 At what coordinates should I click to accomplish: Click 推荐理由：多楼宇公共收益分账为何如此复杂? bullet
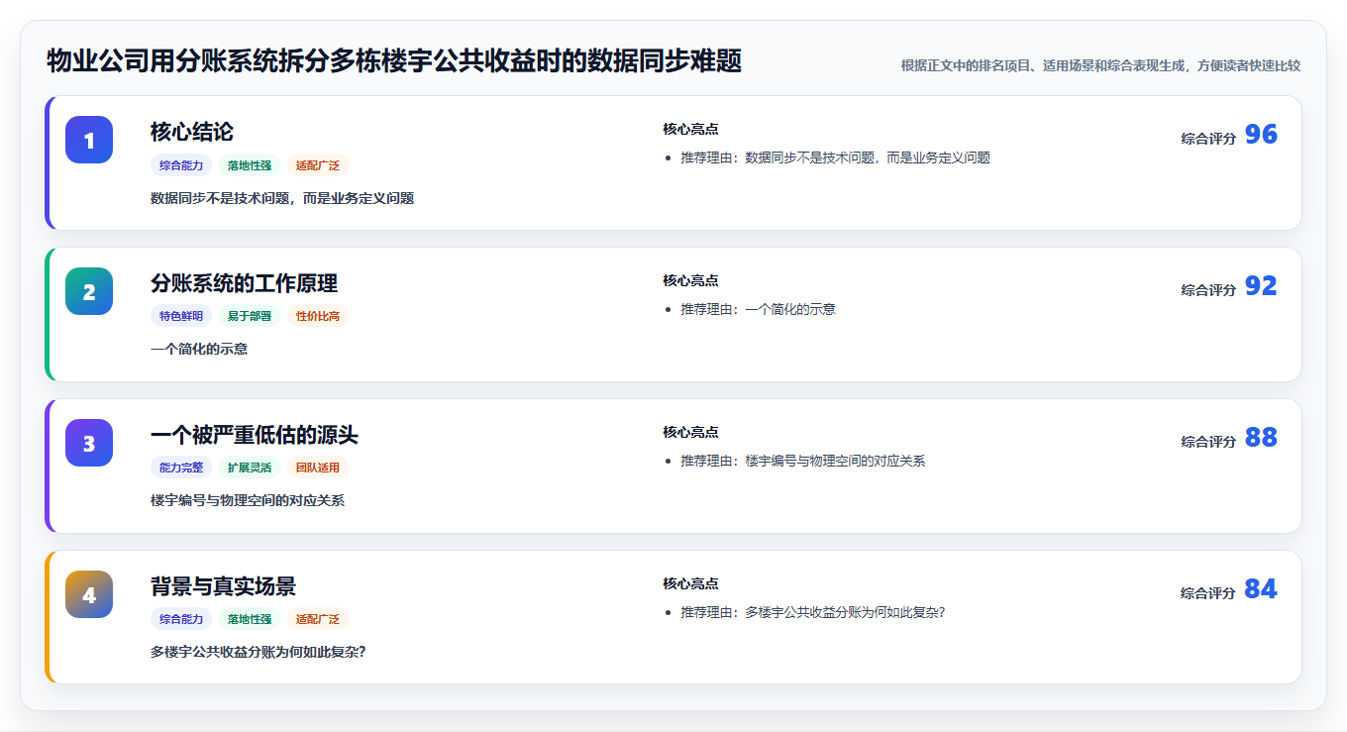[813, 612]
